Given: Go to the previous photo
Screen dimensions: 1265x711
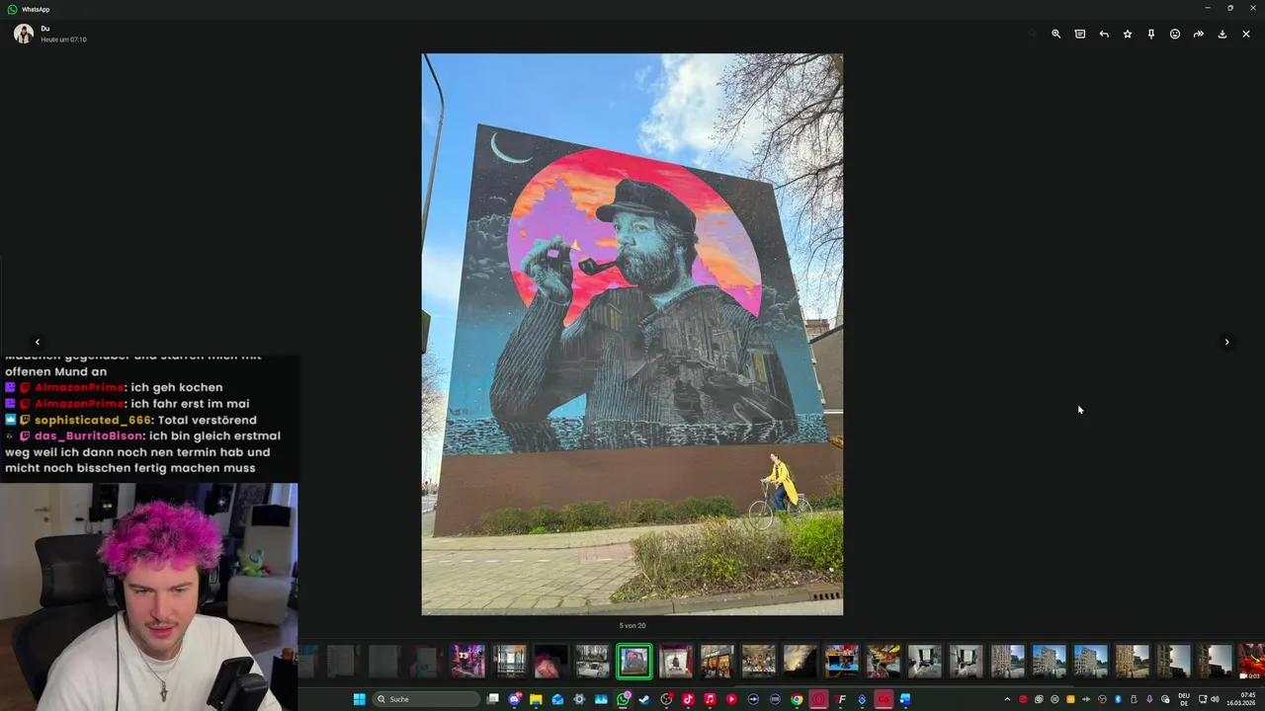Looking at the screenshot, I should (x=38, y=342).
